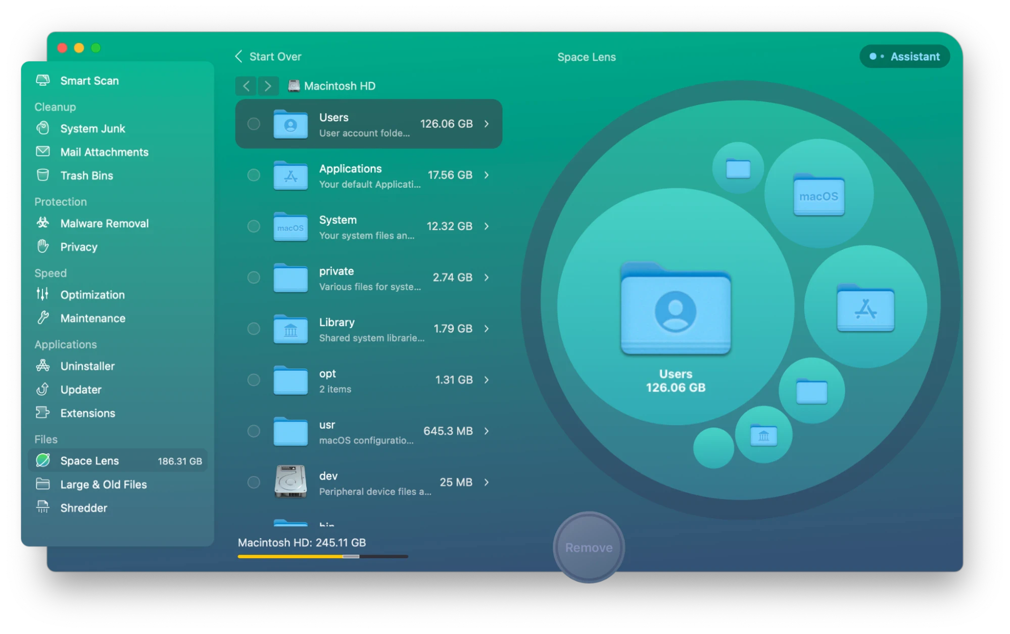Image resolution: width=1010 pixels, height=634 pixels.
Task: Launch the Optimization tool
Action: click(92, 294)
